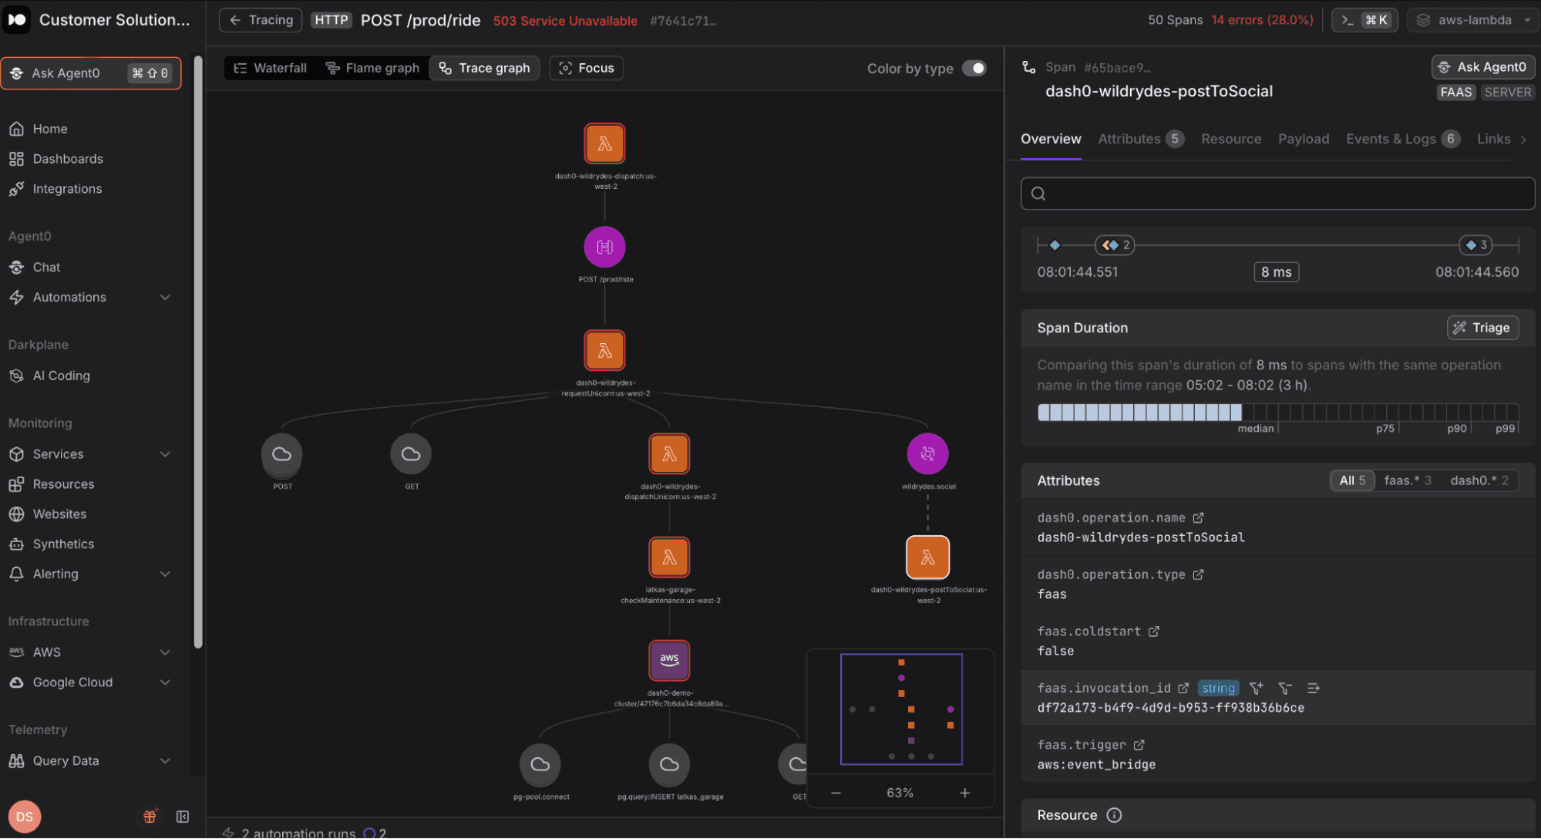Click the gift icon in sidebar footer
Image resolution: width=1541 pixels, height=839 pixels.
coord(150,817)
